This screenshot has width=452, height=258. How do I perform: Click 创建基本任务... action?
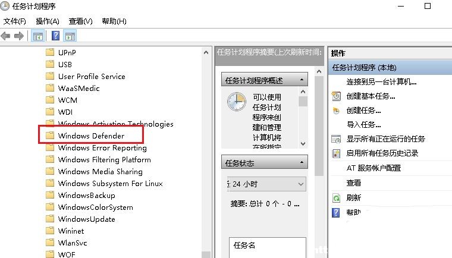point(371,96)
